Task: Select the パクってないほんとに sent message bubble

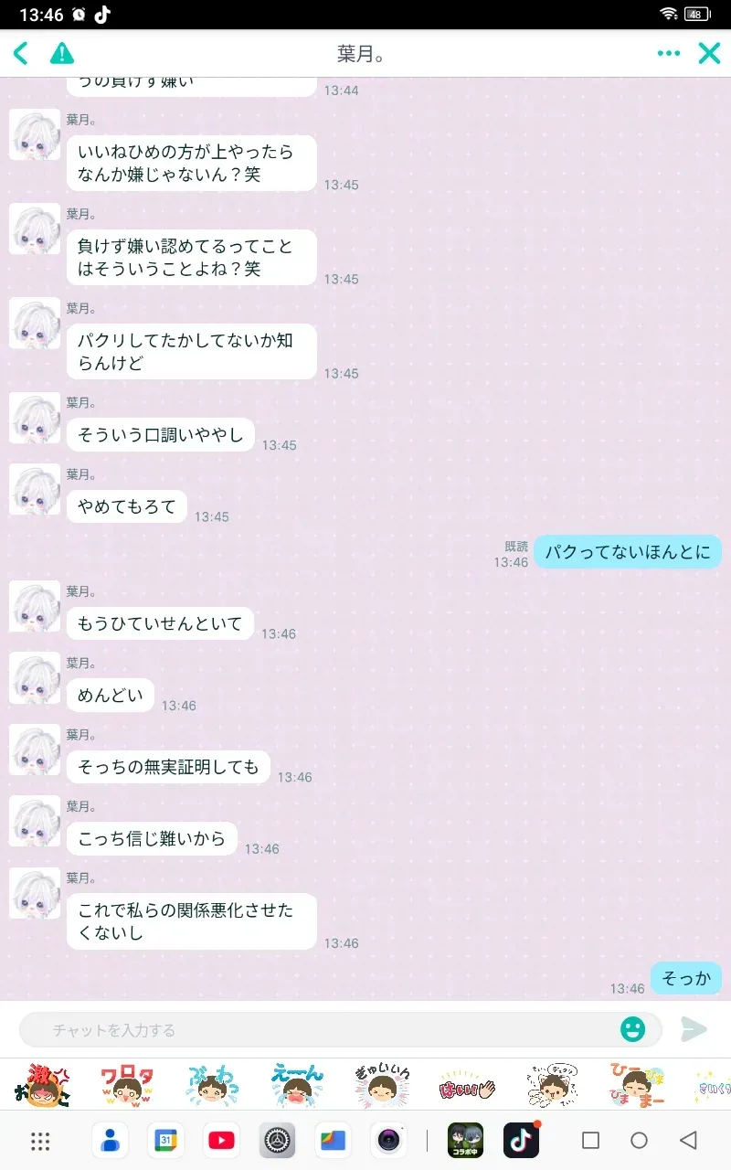Action: coord(628,552)
